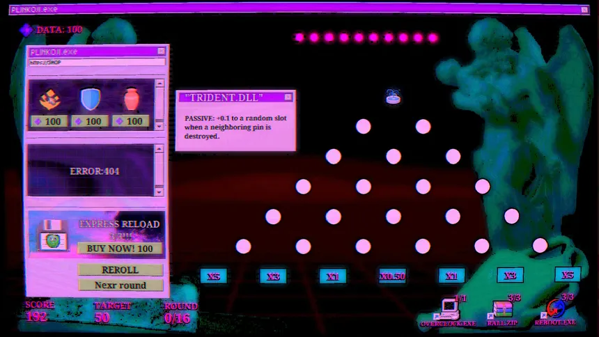Select the blue shield shop item
The width and height of the screenshot is (599, 337).
91,99
